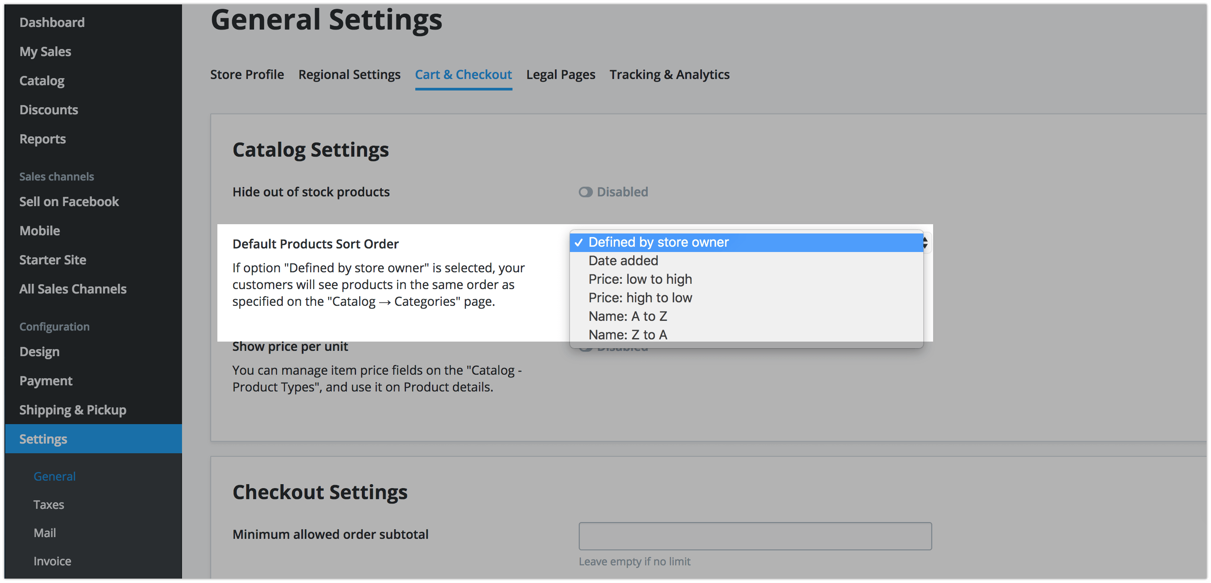The height and width of the screenshot is (583, 1211).
Task: Pick 'Name: Z to A' sort option
Action: point(627,335)
